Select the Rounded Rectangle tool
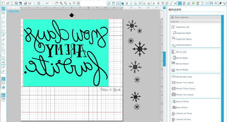The image size is (227, 122). pos(4,26)
